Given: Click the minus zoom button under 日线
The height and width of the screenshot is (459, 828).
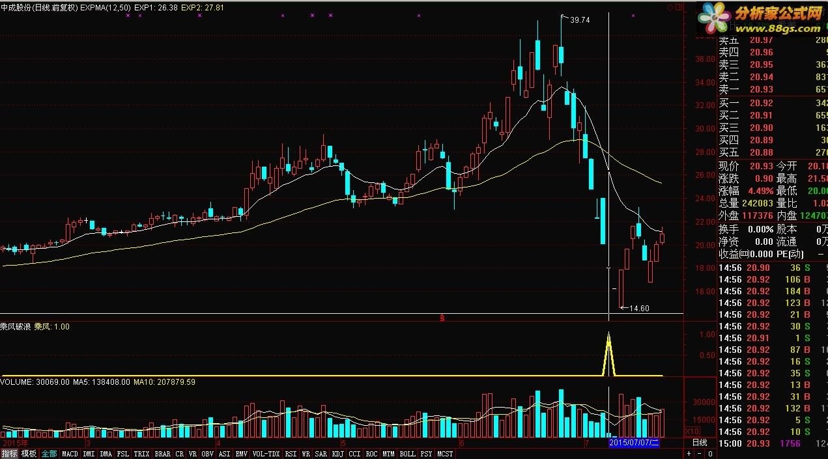Looking at the screenshot, I should [700, 454].
